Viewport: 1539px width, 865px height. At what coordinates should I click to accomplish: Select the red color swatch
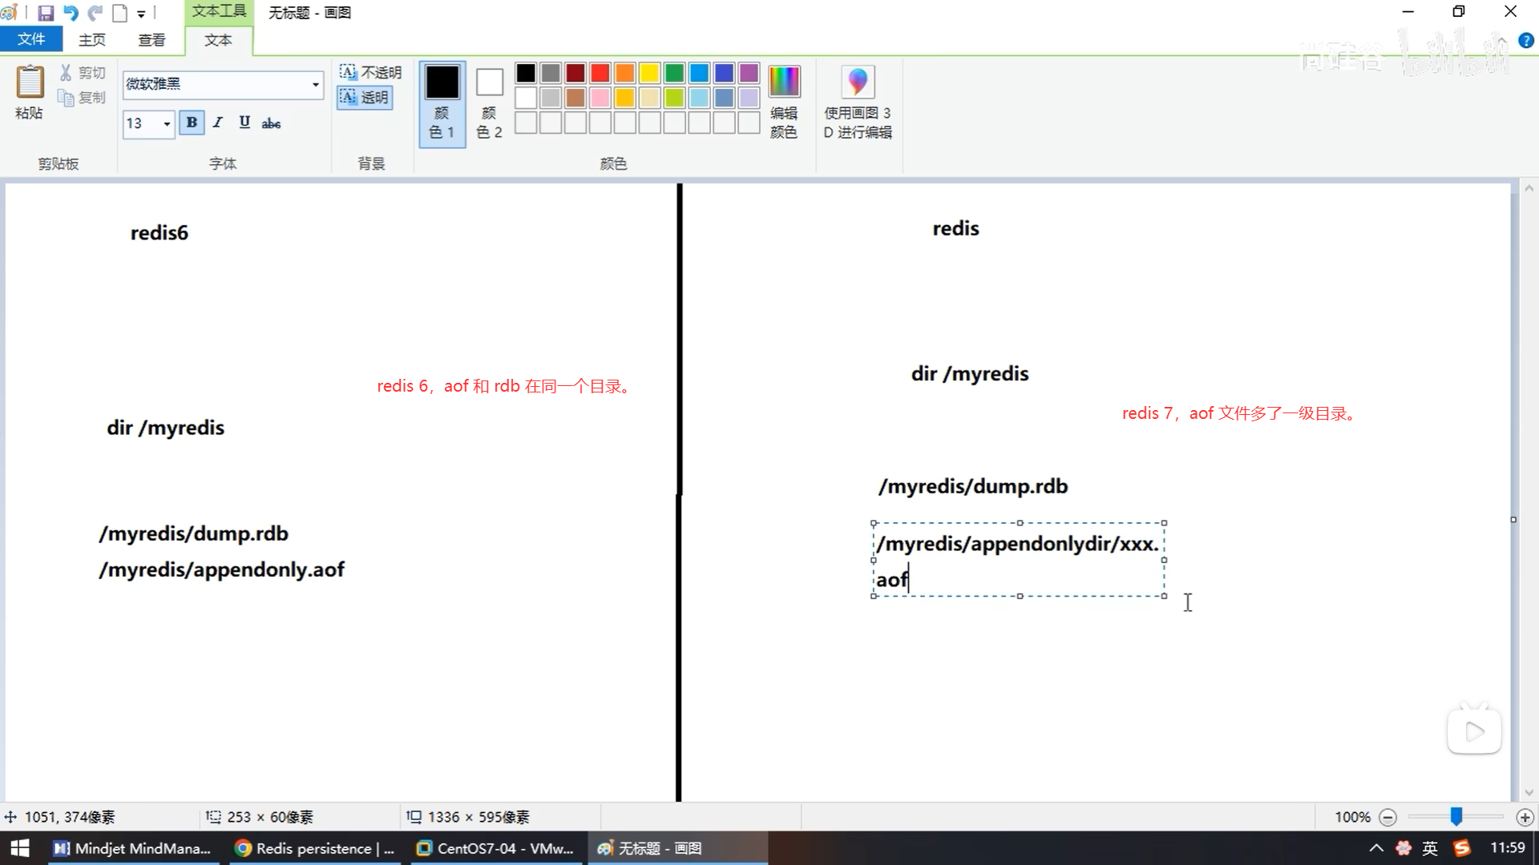tap(600, 73)
